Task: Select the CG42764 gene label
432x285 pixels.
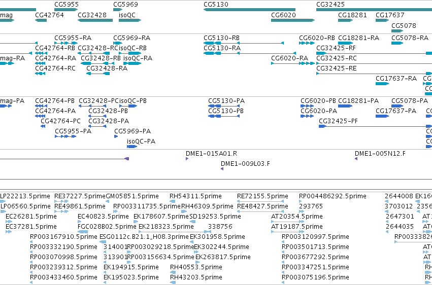Action: point(49,15)
